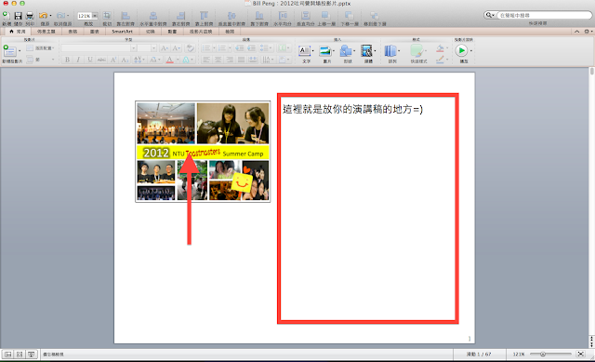Click the Arrange icon
Viewport: 595px width, 362px height.
click(x=390, y=51)
